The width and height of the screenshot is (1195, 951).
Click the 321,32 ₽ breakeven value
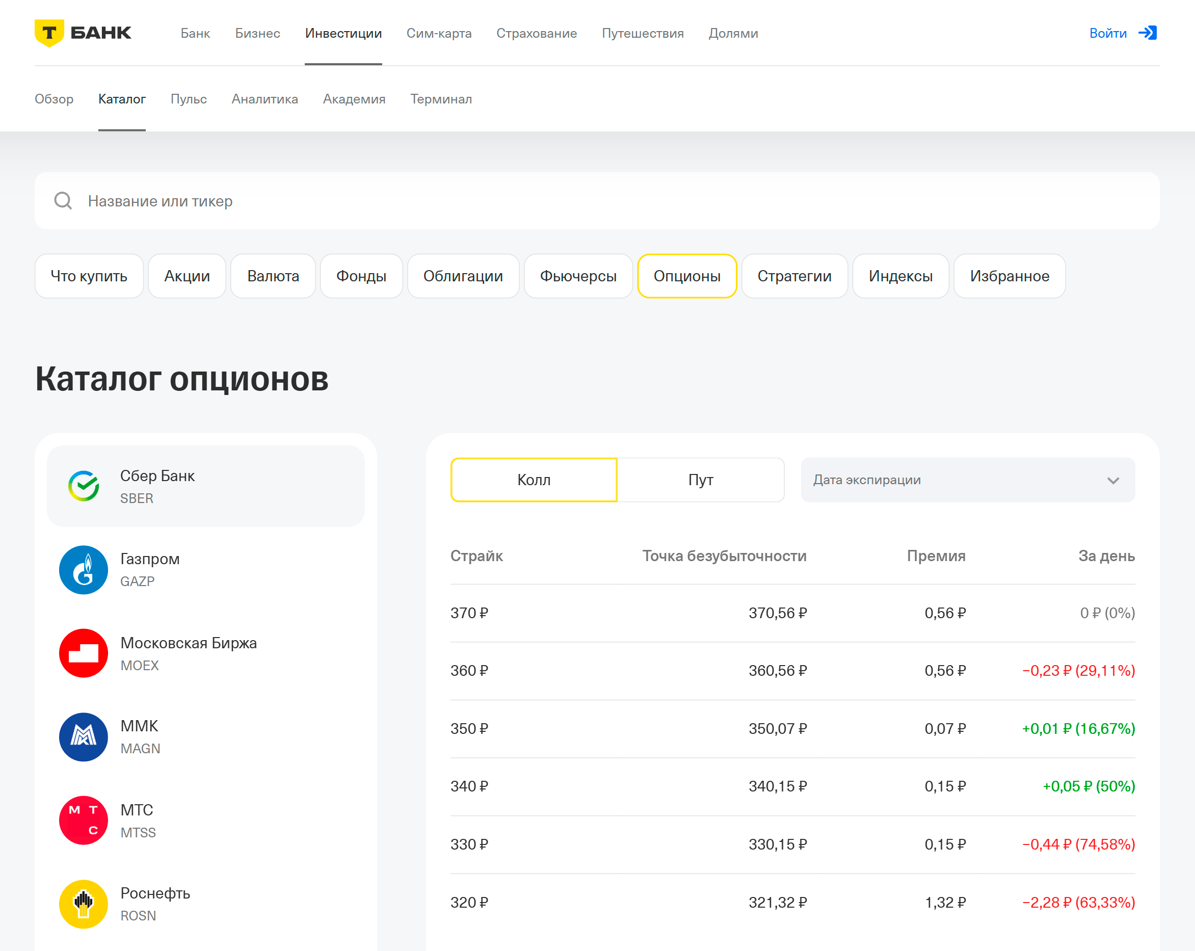coord(778,902)
